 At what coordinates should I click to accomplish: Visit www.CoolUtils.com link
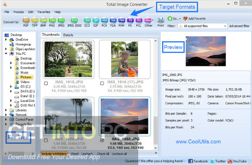[198, 141]
